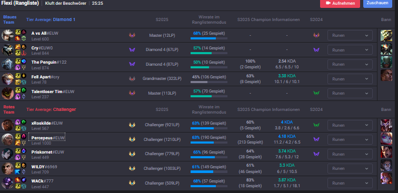Image resolution: width=398 pixels, height=193 pixels.
Task: Select Percepeus#EUW player name
Action: tap(48, 138)
